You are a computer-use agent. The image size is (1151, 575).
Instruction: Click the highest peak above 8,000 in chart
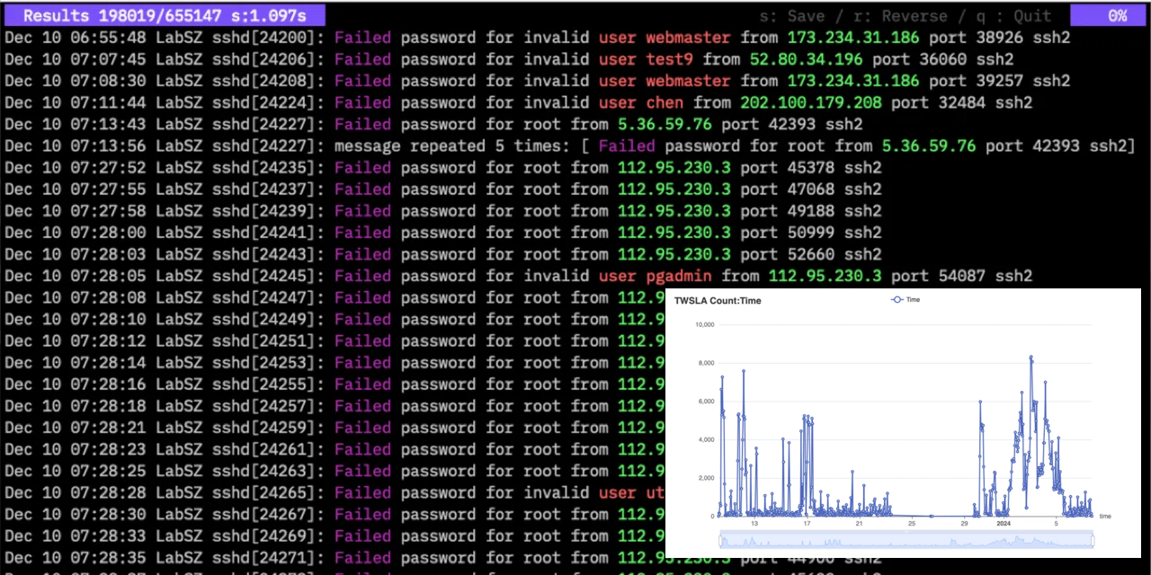pos(1031,357)
